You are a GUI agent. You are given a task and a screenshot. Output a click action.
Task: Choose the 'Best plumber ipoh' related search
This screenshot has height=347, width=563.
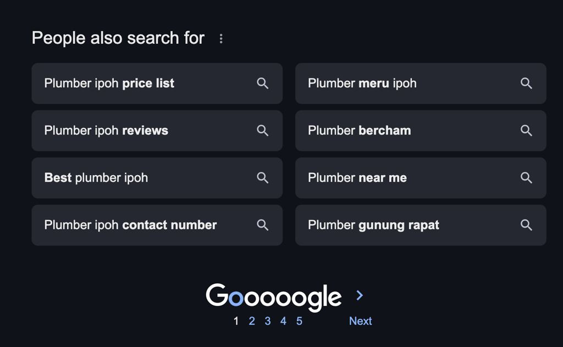(96, 178)
